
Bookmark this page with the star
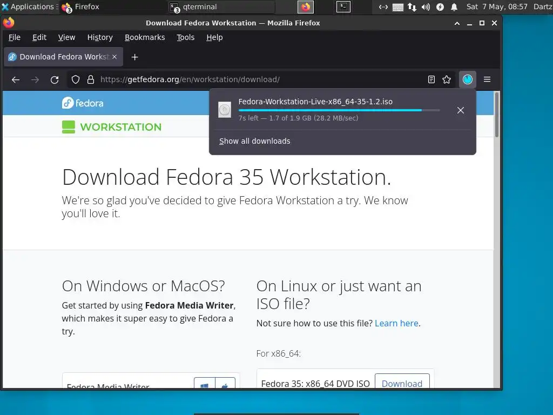447,80
